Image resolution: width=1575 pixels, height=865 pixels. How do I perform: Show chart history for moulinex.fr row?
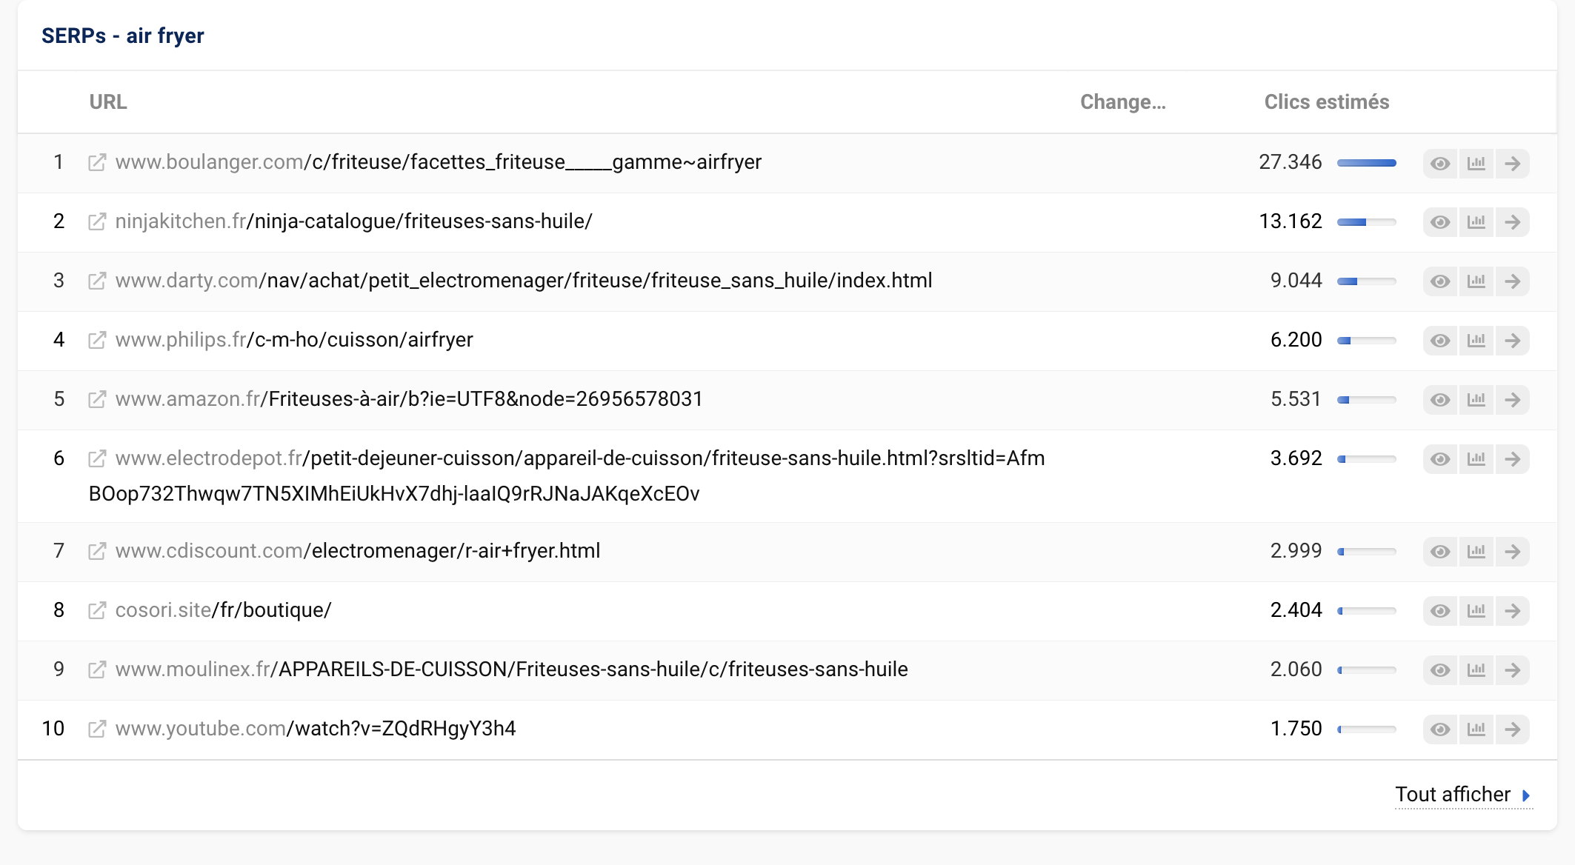1476,669
